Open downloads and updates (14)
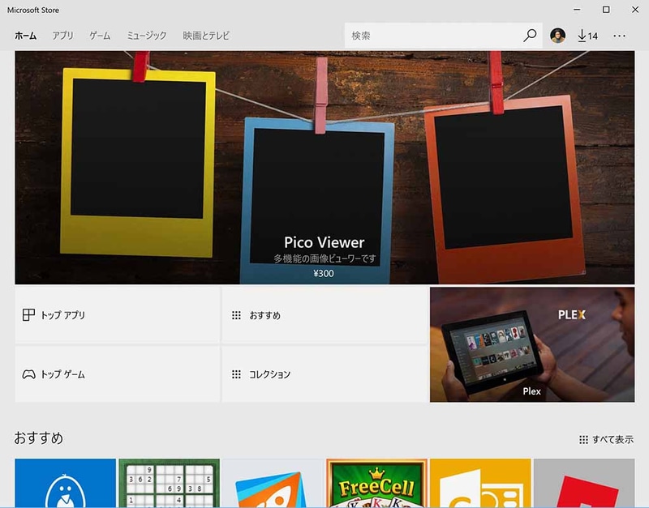Viewport: 649px width, 508px height. pyautogui.click(x=587, y=36)
